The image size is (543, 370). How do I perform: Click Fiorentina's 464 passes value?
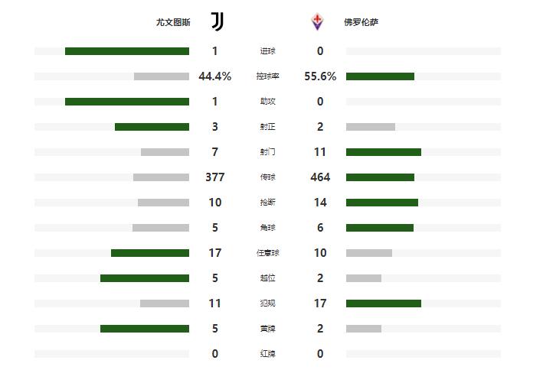pos(320,177)
